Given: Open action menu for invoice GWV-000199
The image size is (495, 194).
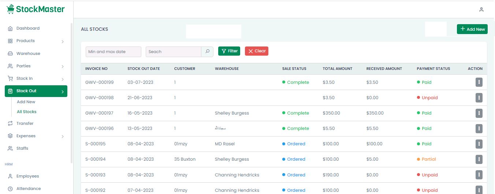Looking at the screenshot, I should [x=479, y=82].
